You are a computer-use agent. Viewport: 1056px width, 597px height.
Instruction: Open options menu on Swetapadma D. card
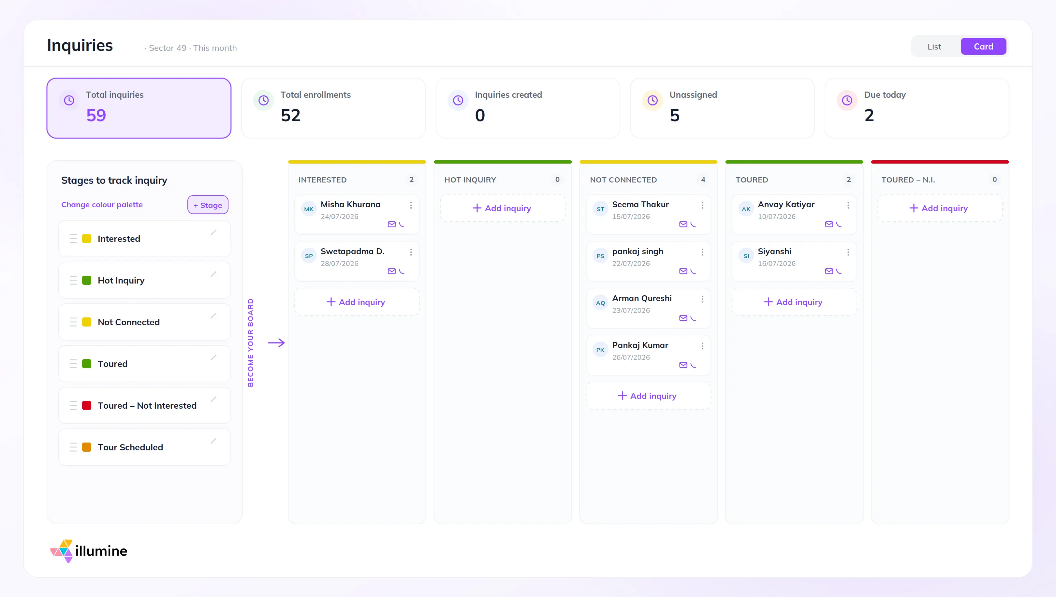click(411, 252)
